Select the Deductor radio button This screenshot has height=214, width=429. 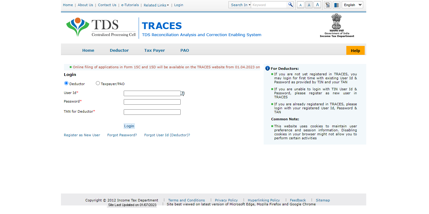(x=66, y=83)
